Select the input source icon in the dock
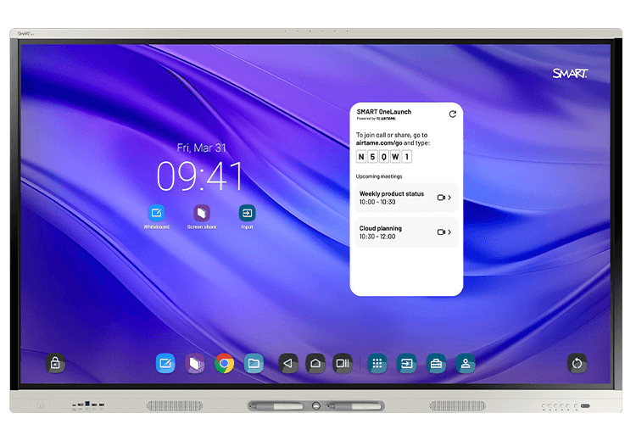Viewport: 636px width, 441px height. point(407,363)
